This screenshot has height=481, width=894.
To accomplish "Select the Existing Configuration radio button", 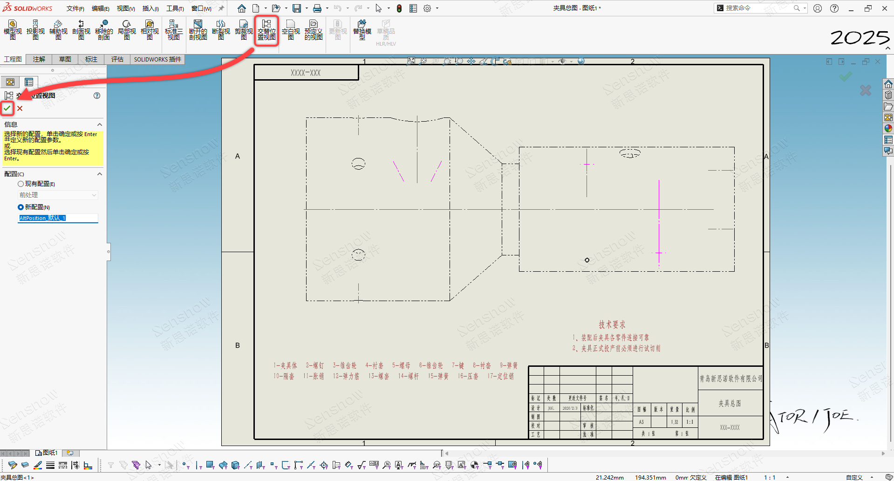I will point(21,184).
